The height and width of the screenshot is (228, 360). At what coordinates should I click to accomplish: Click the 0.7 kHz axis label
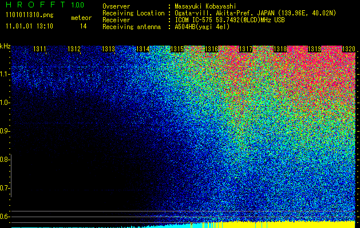click(x=5, y=188)
